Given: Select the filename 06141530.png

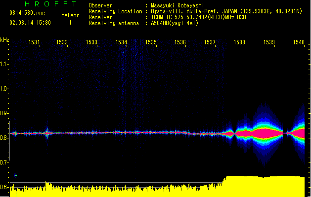Looking at the screenshot, I should coord(27,13).
